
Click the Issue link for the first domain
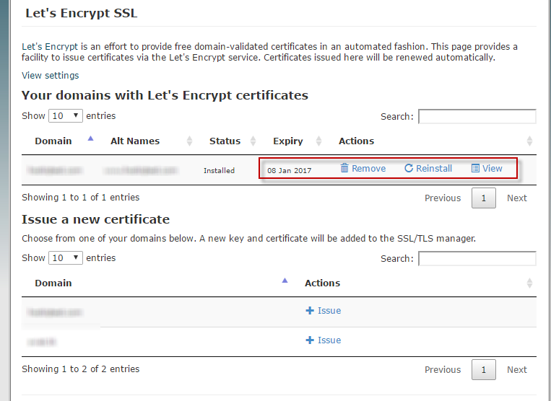click(324, 310)
